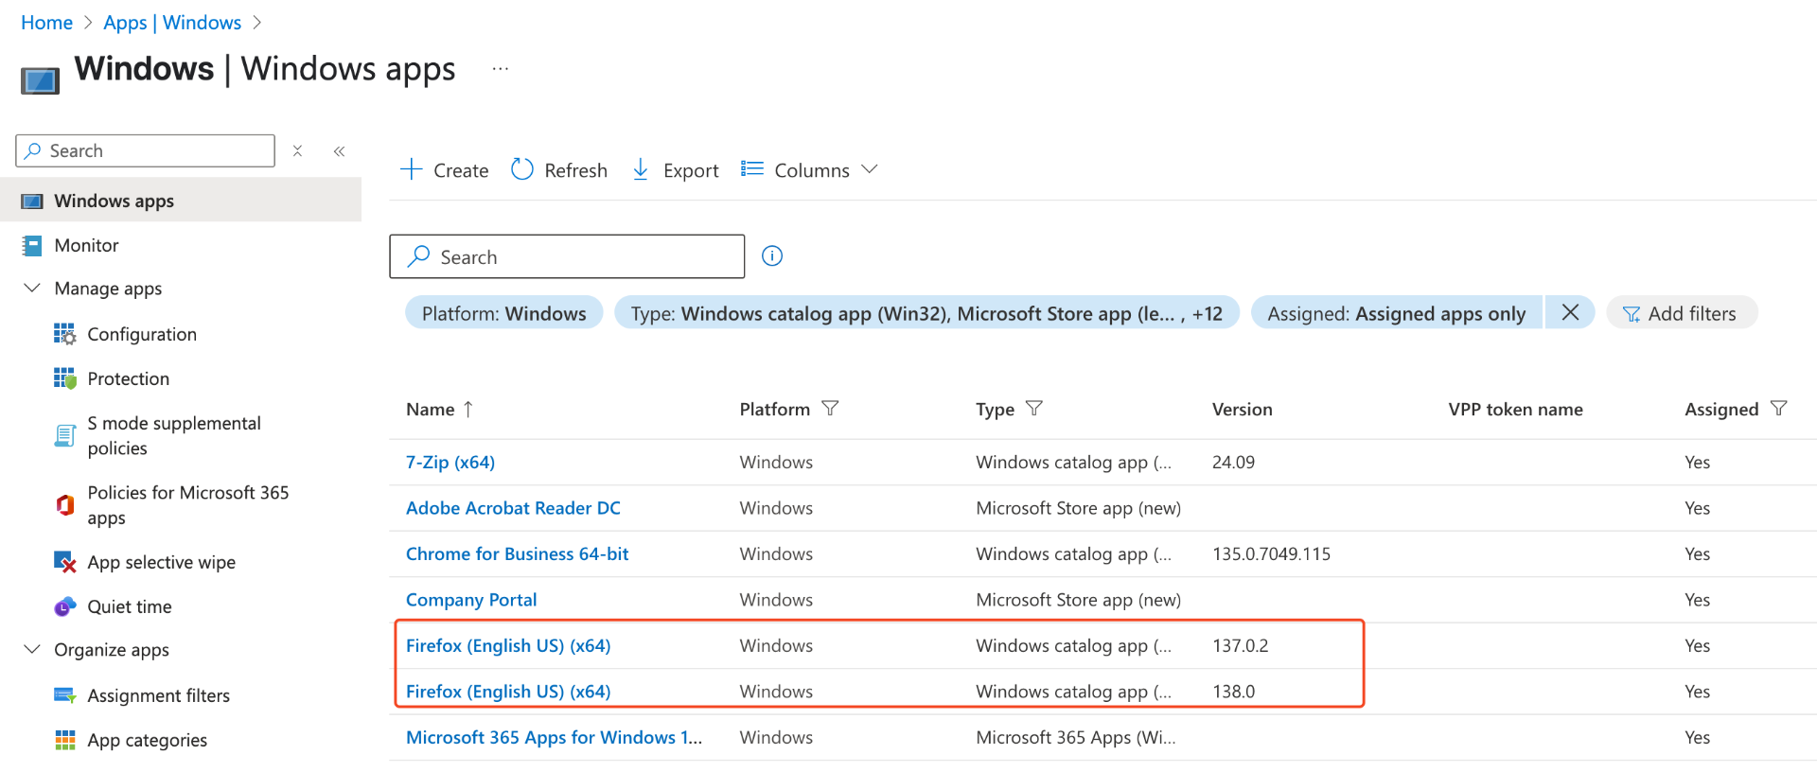The width and height of the screenshot is (1817, 772).
Task: Click the App categories grid icon
Action: pos(64,740)
